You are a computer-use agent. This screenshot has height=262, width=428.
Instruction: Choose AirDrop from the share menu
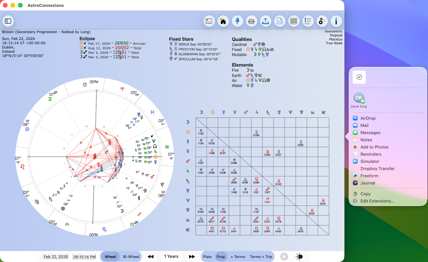coord(368,118)
